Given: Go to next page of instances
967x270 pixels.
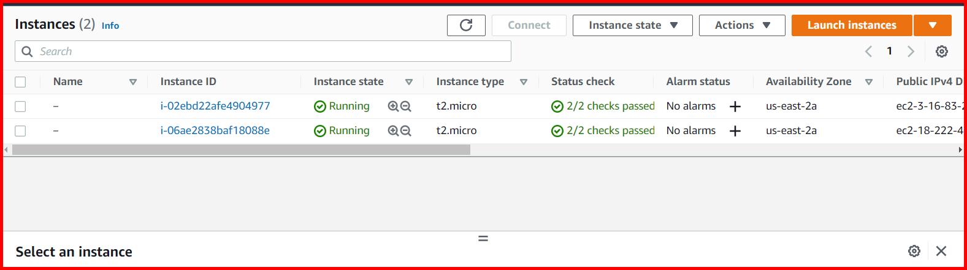Looking at the screenshot, I should tap(911, 51).
